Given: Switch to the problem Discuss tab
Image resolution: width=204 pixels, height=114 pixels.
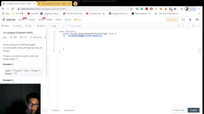Looking at the screenshot, I should click(x=41, y=26).
